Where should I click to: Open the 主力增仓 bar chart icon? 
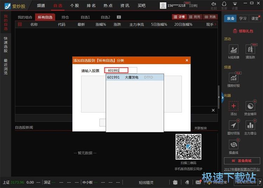click(250, 125)
